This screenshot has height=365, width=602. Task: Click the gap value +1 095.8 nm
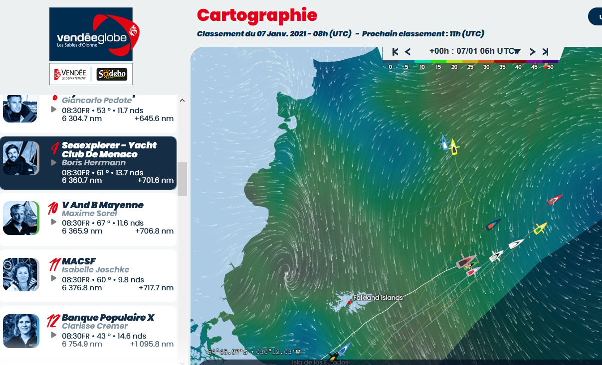tap(152, 344)
